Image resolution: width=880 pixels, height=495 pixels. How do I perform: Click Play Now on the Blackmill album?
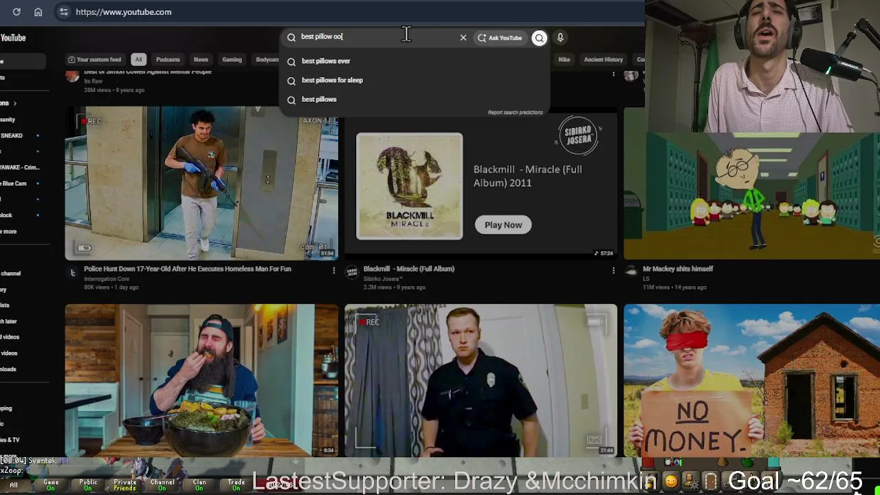pyautogui.click(x=503, y=225)
